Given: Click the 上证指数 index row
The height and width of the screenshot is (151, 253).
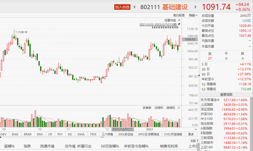Looking at the screenshot, I should click(x=225, y=105).
